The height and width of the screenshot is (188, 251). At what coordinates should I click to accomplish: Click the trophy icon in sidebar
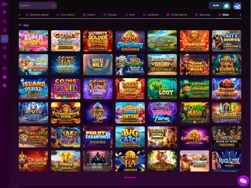(5, 57)
